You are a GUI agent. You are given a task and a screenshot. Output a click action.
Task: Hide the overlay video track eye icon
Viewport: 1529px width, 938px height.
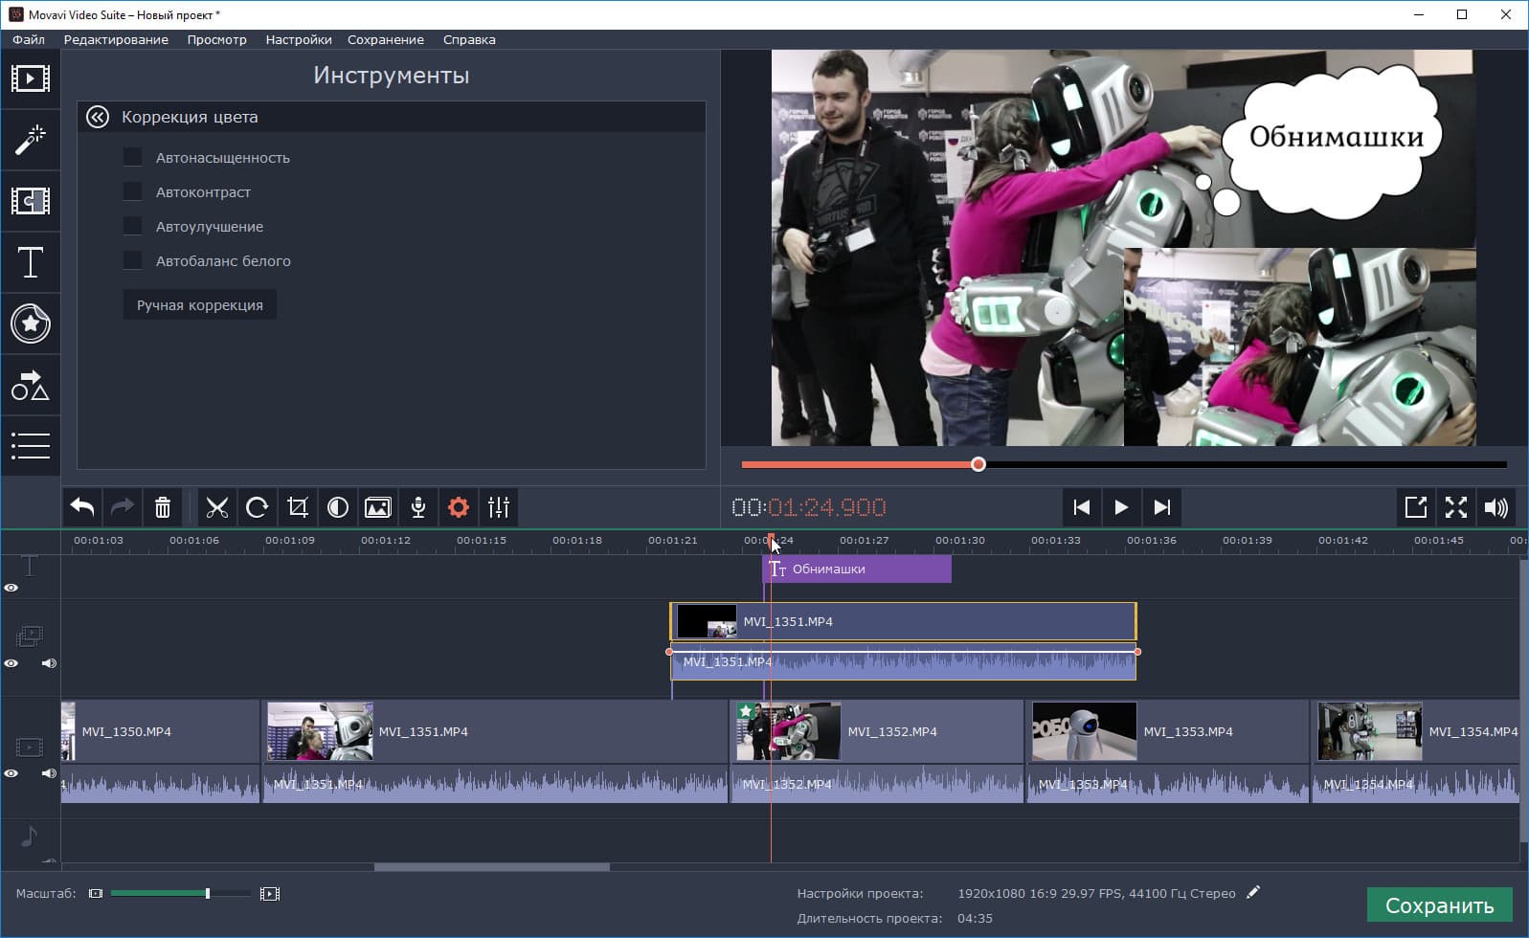tap(11, 663)
